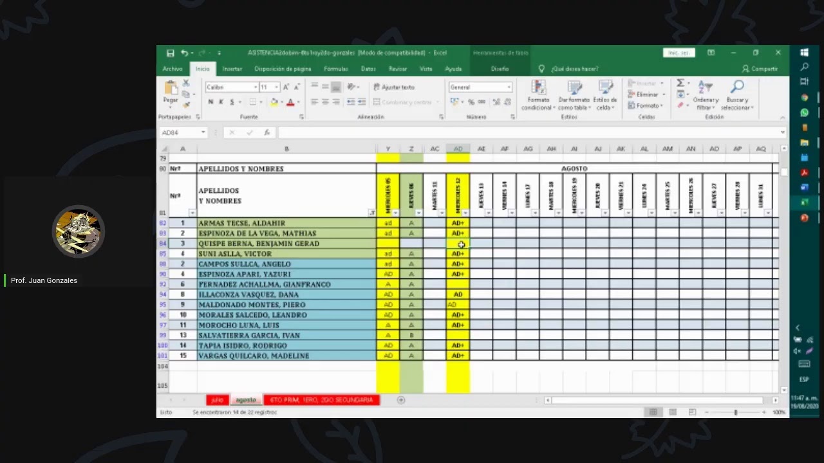Open the font size 11 dropdown

click(x=277, y=87)
